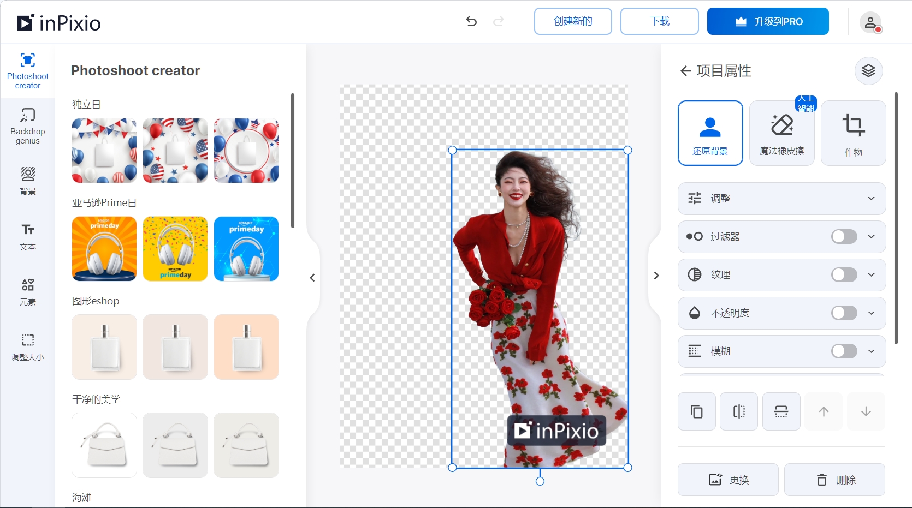Click the properties panel scrollbar
The width and height of the screenshot is (912, 508).
pyautogui.click(x=896, y=218)
